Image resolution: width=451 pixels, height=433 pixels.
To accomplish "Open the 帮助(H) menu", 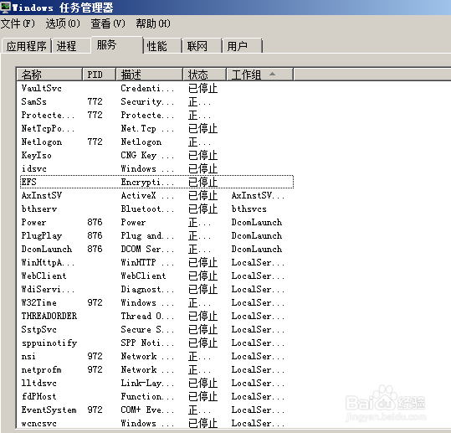I will [x=153, y=23].
